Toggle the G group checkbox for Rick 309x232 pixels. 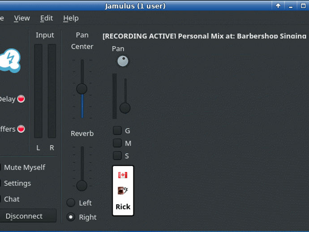coord(117,131)
